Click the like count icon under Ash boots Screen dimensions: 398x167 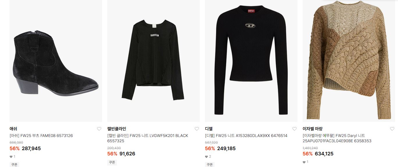point(11,157)
